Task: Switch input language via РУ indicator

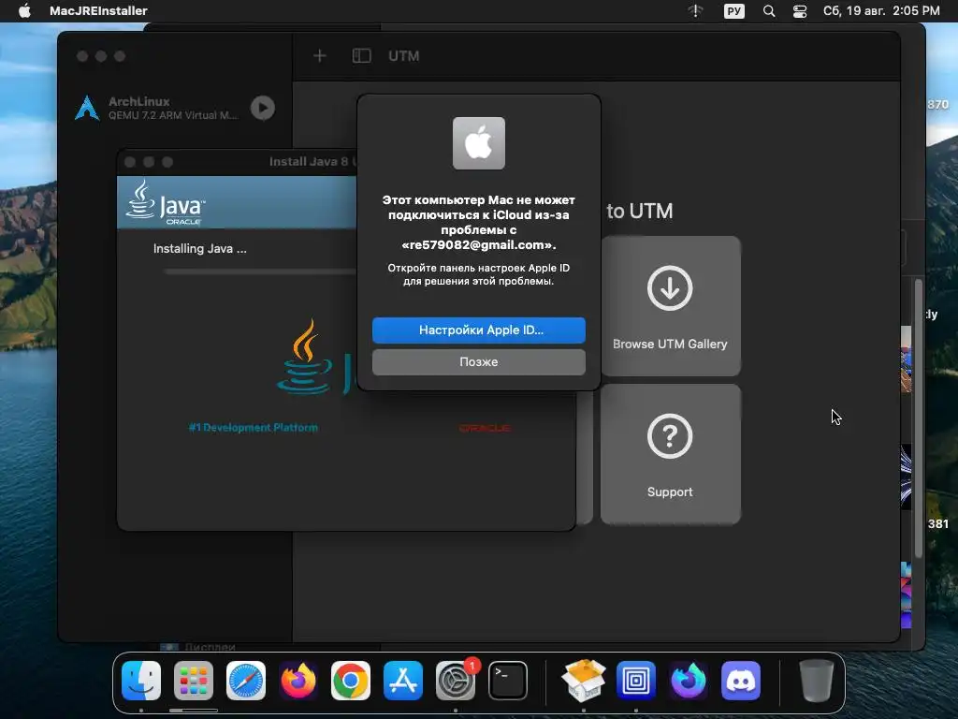Action: pyautogui.click(x=733, y=11)
